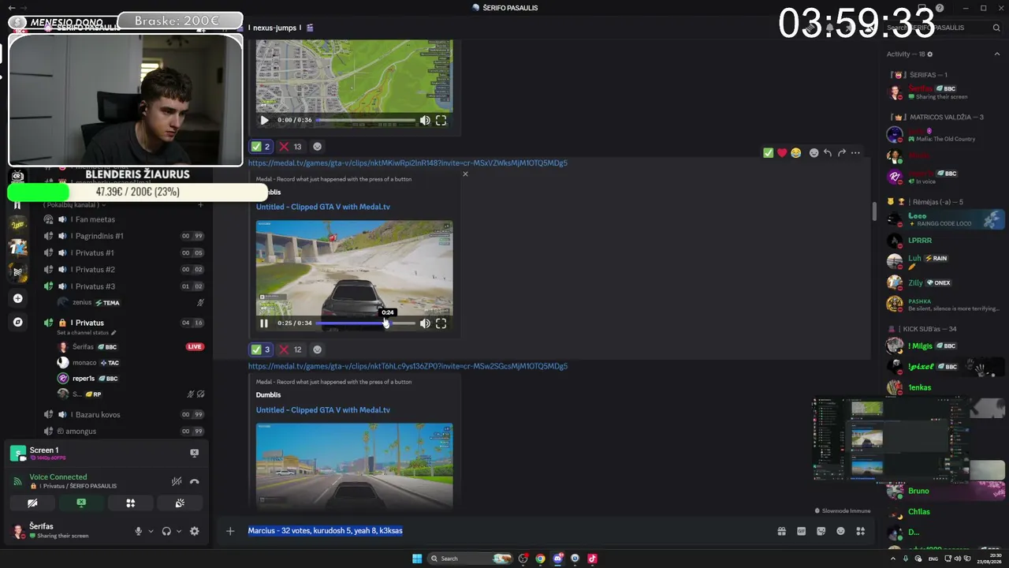React with the green checkmark quick reaction
The image size is (1009, 568).
click(768, 153)
